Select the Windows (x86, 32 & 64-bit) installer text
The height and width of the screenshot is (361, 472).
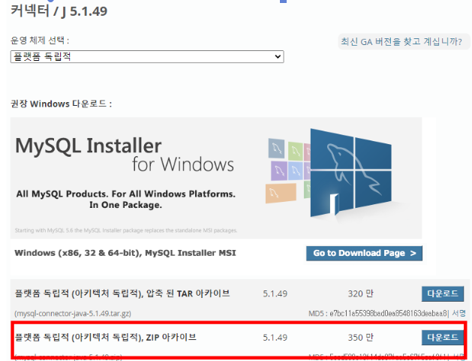(125, 253)
